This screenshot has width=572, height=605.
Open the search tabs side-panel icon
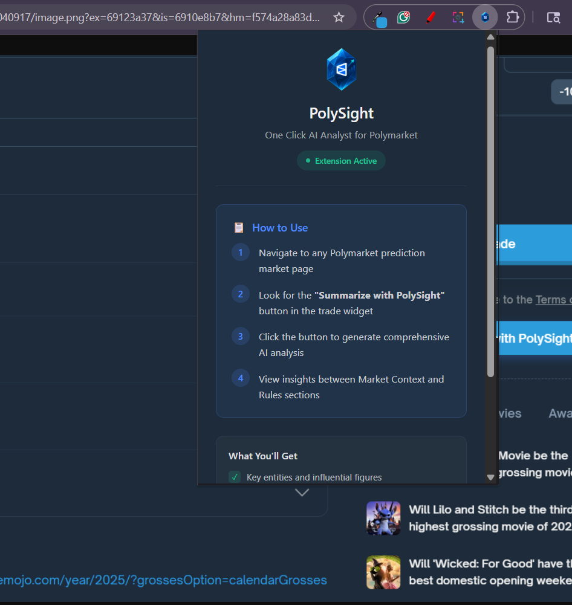pos(553,18)
